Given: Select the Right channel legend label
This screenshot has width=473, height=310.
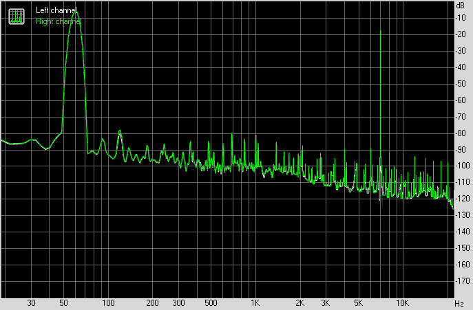Looking at the screenshot, I should click(x=59, y=21).
